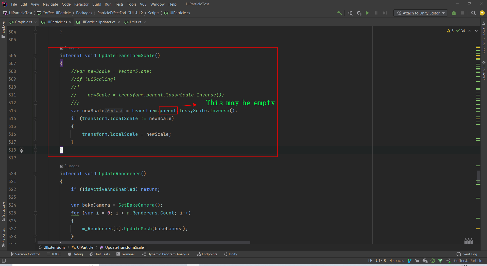Build the solution using the hammer icon
The width and height of the screenshot is (487, 266).
[340, 13]
